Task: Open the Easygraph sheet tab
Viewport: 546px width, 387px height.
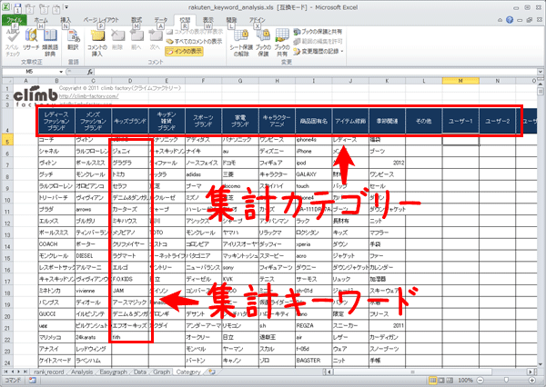Action: [x=113, y=372]
